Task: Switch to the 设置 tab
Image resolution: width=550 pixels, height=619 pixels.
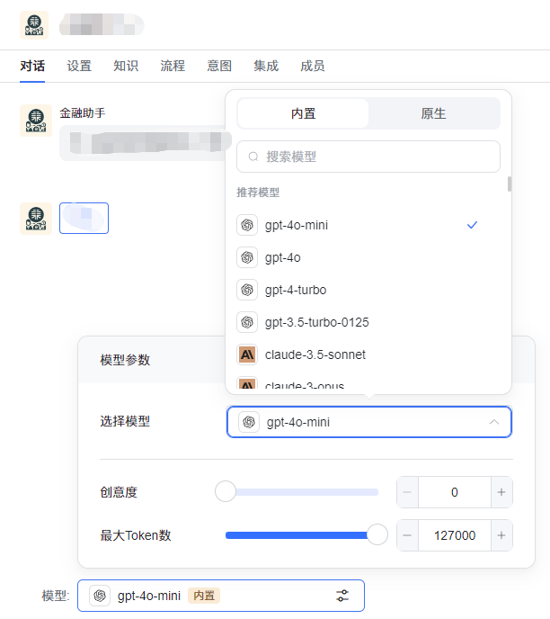Action: tap(79, 66)
